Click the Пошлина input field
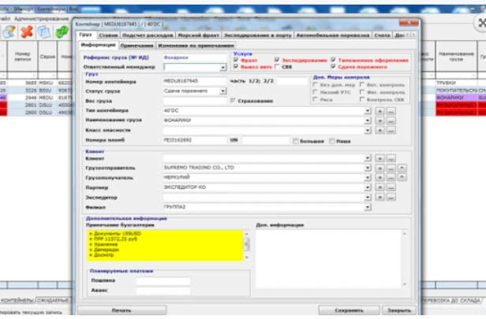Image resolution: width=486 pixels, height=319 pixels. (162, 280)
